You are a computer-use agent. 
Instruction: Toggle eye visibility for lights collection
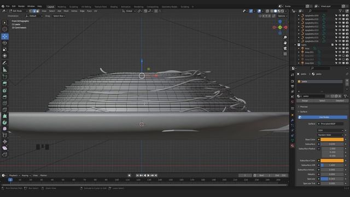340,45
